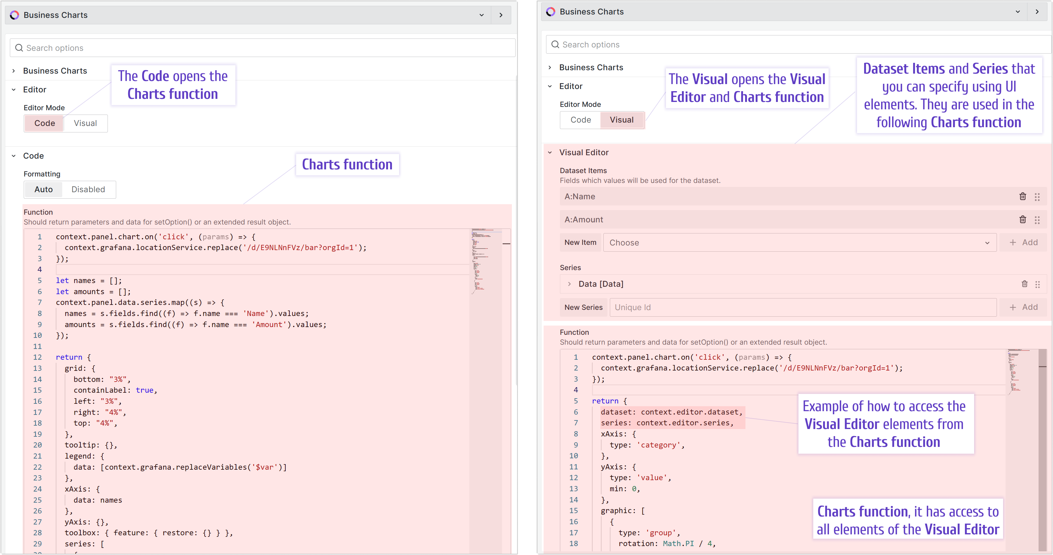Viewport: 1053px width, 555px height.
Task: Set Formatting to Disabled
Action: tap(88, 189)
